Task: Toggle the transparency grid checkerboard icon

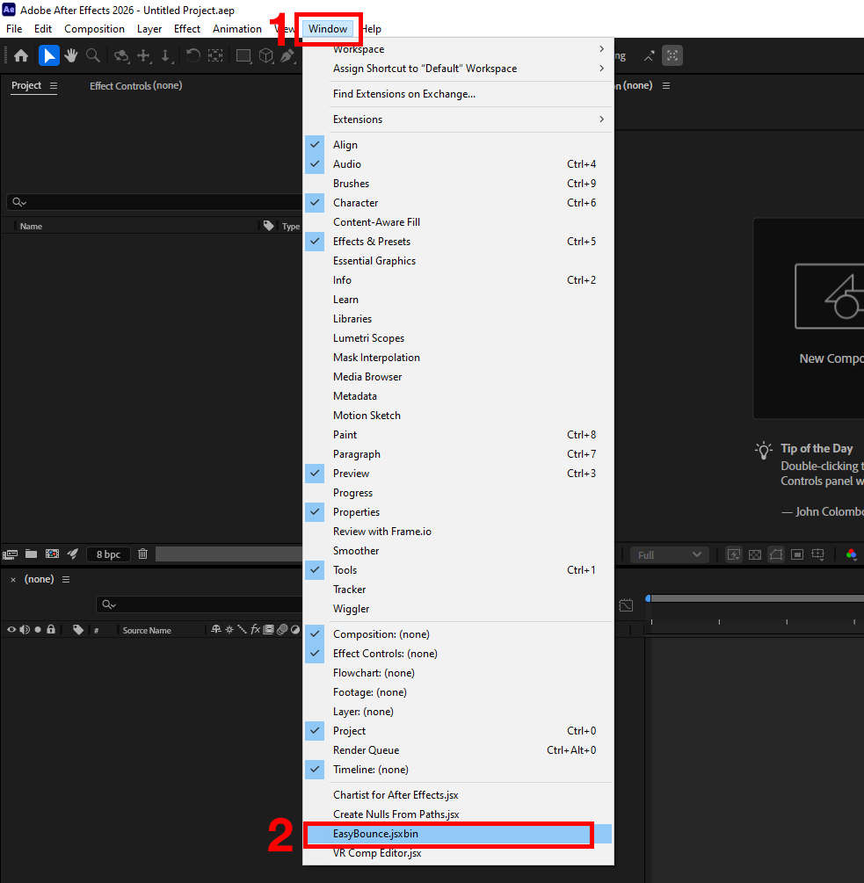Action: (755, 554)
